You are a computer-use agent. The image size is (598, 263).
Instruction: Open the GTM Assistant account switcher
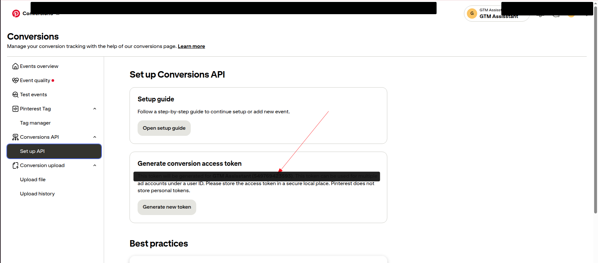(497, 14)
